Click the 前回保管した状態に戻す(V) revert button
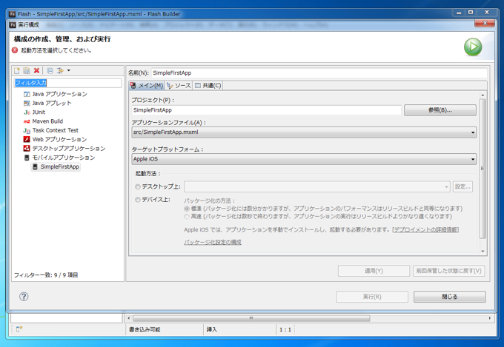 (448, 271)
